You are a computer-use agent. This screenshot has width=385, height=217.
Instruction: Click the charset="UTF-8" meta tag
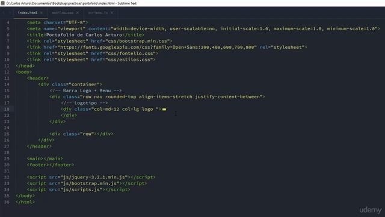pos(57,22)
